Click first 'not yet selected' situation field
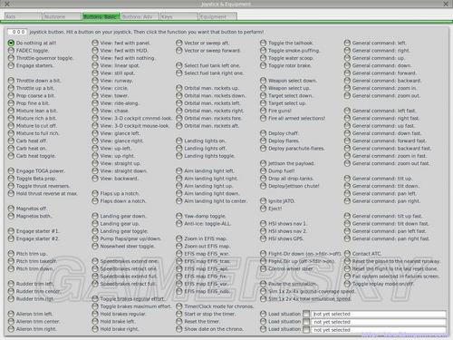Screen dimensions: 453x340 coord(379,314)
